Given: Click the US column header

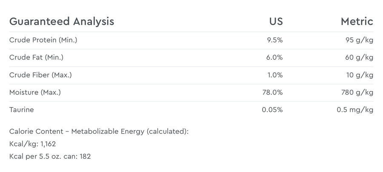Looking at the screenshot, I should [x=276, y=21].
